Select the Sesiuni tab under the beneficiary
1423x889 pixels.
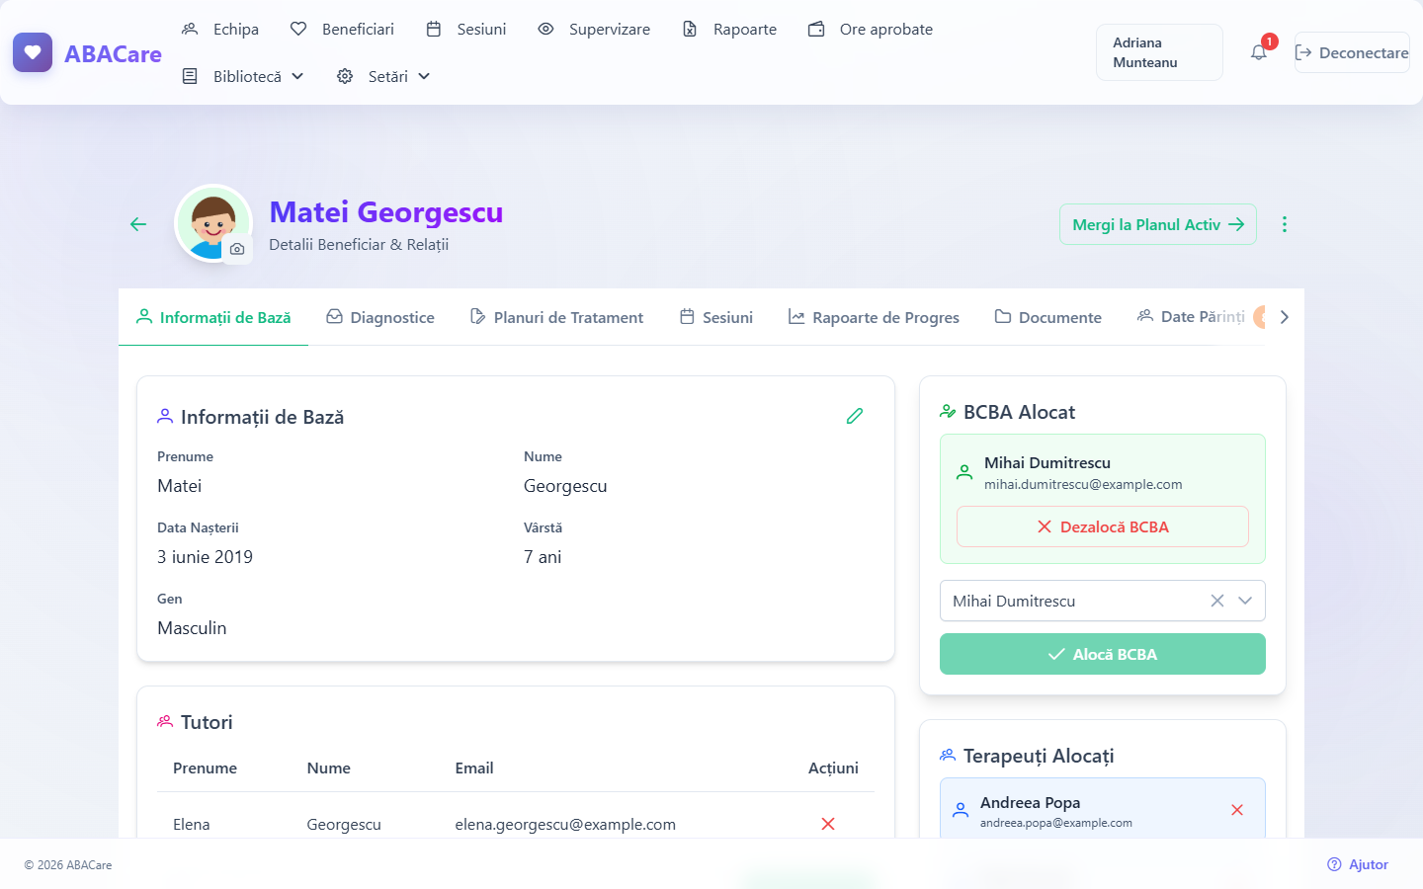pos(716,317)
